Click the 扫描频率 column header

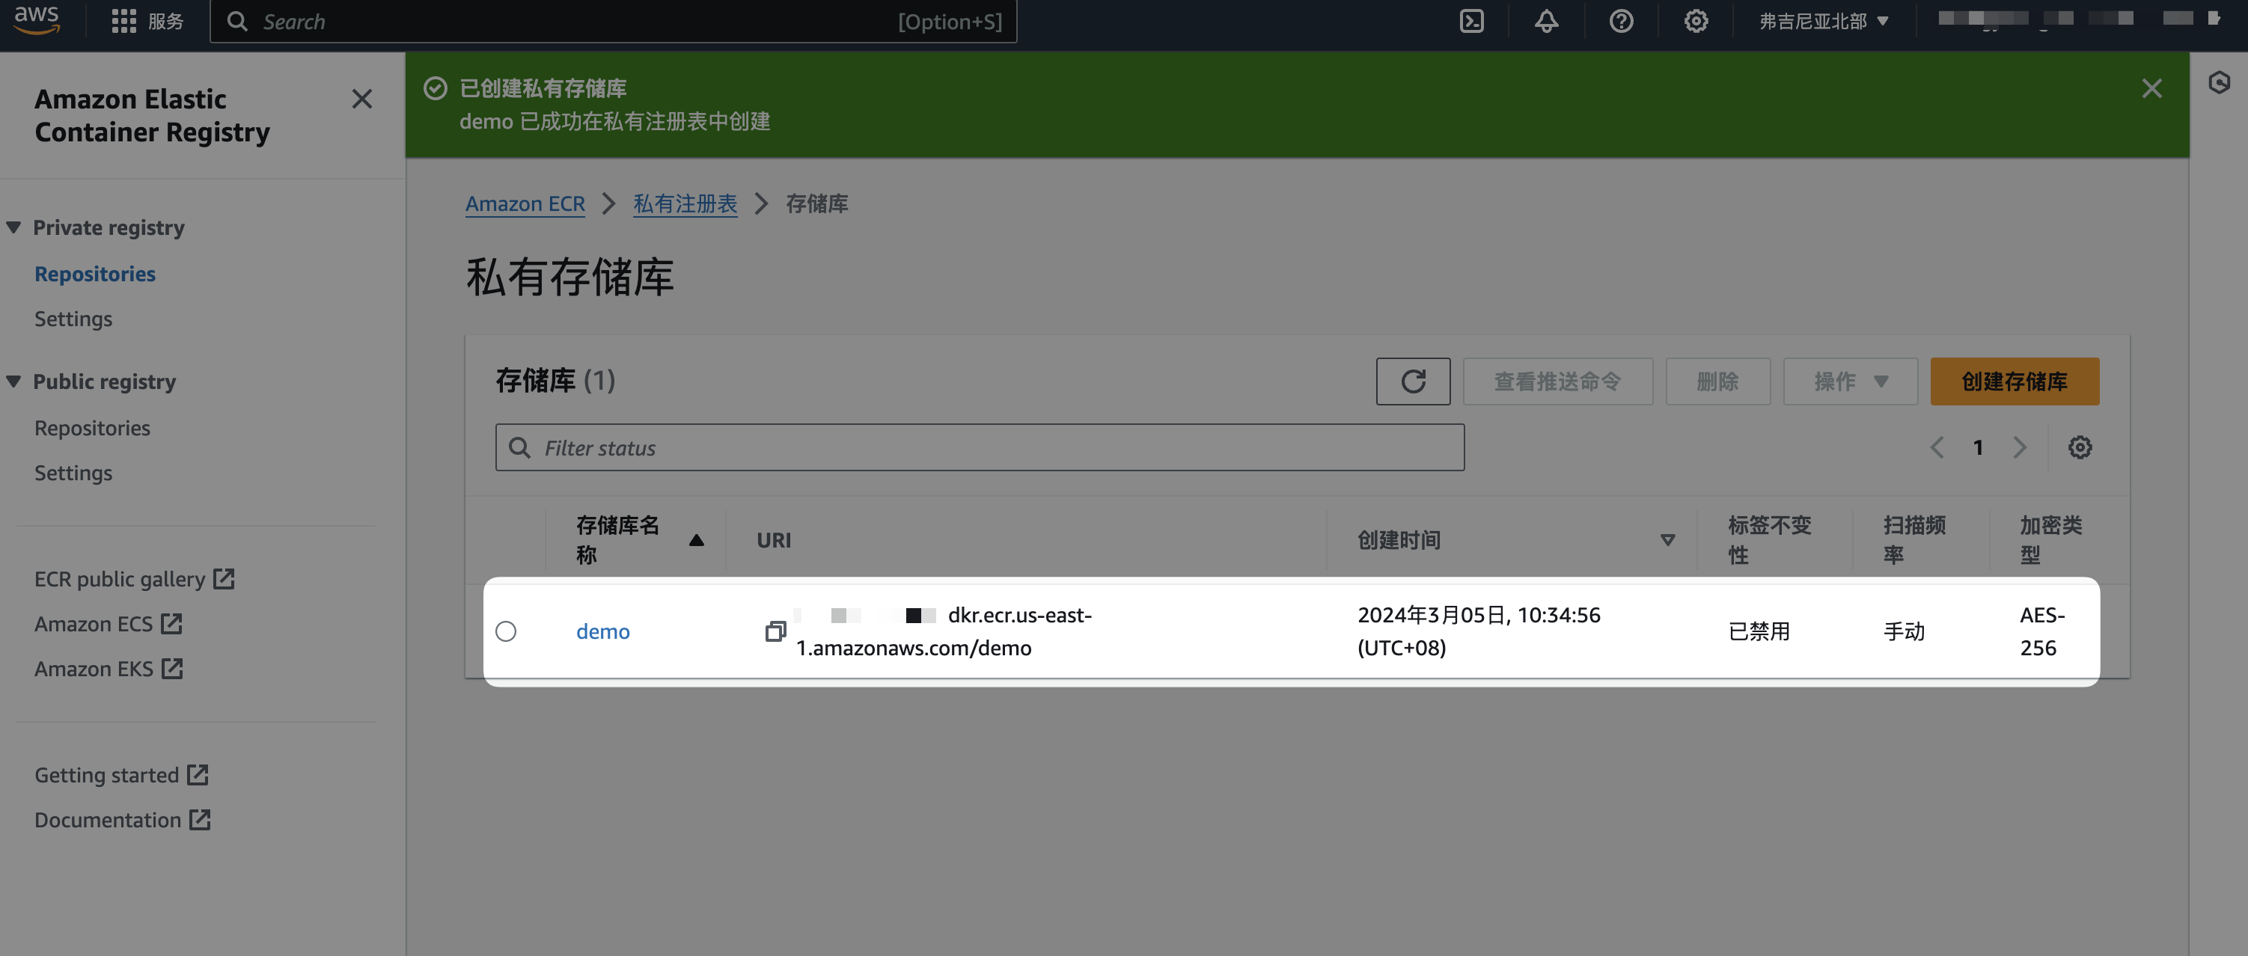pyautogui.click(x=1913, y=540)
